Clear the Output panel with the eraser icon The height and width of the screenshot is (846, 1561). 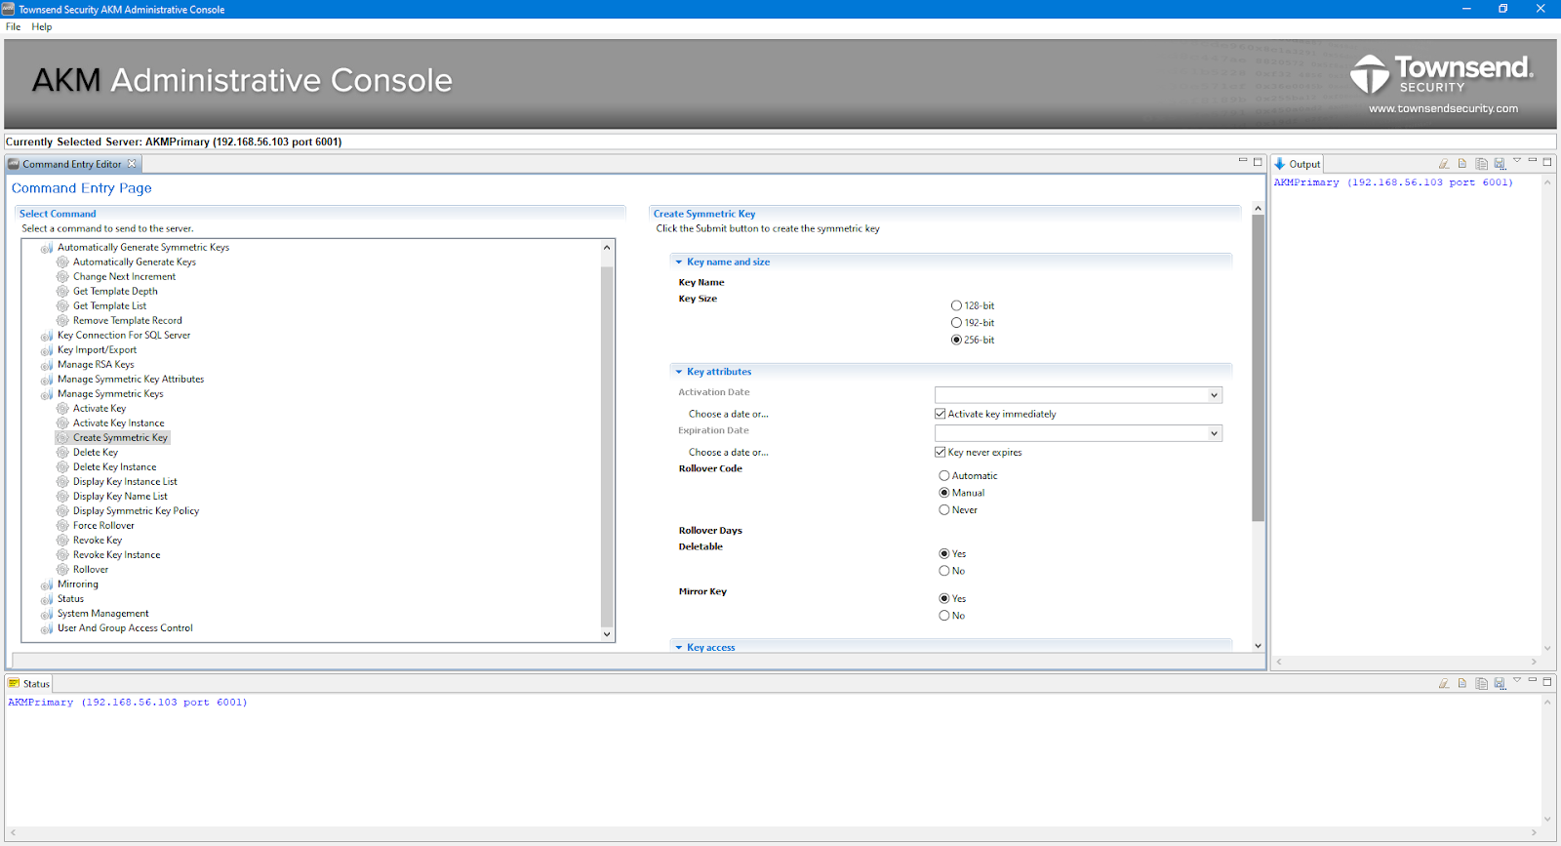[1444, 164]
